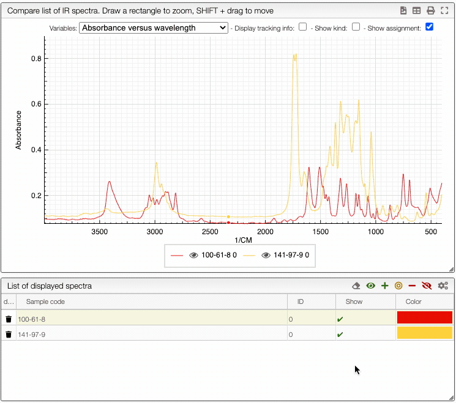The image size is (456, 403).
Task: Click the fullscreen expand icon in chart header
Action: click(x=444, y=11)
